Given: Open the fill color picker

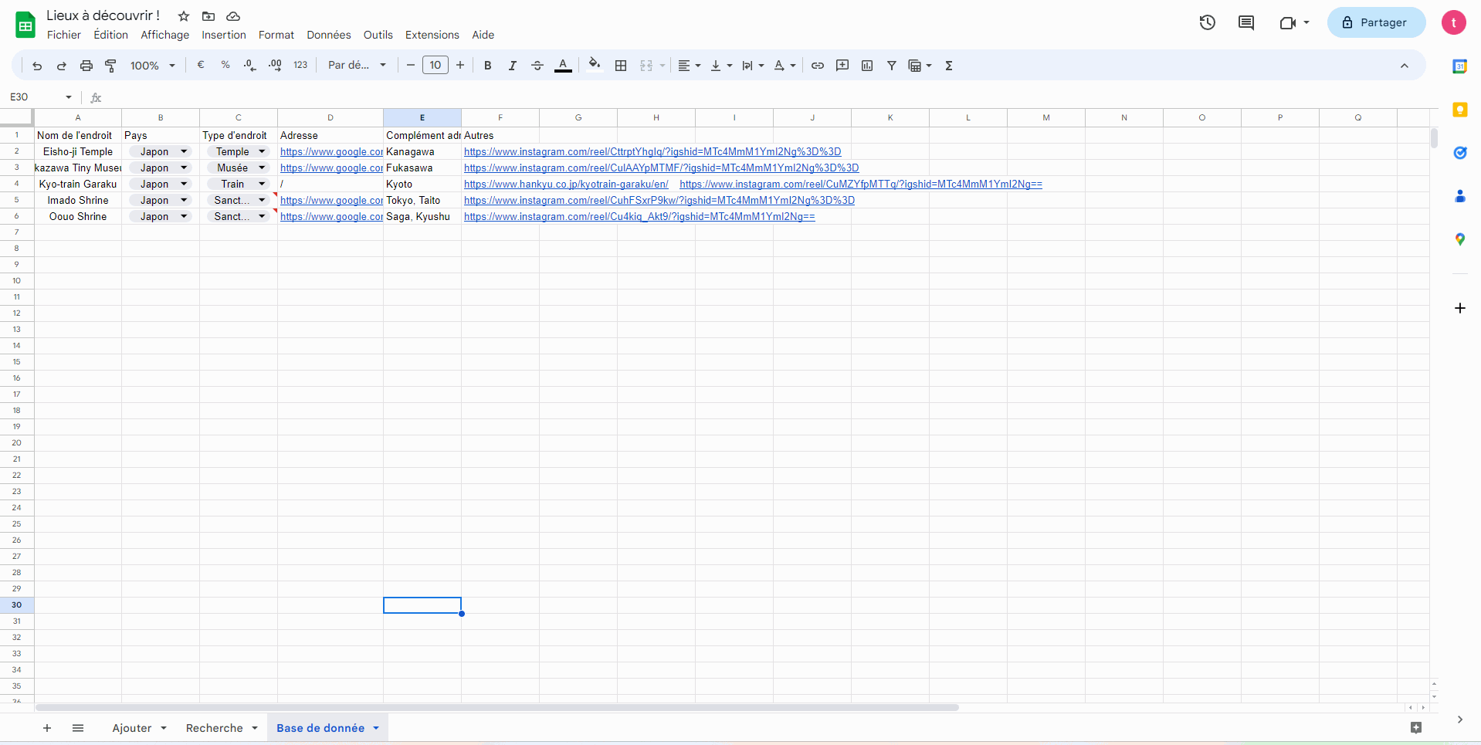Looking at the screenshot, I should coord(594,66).
